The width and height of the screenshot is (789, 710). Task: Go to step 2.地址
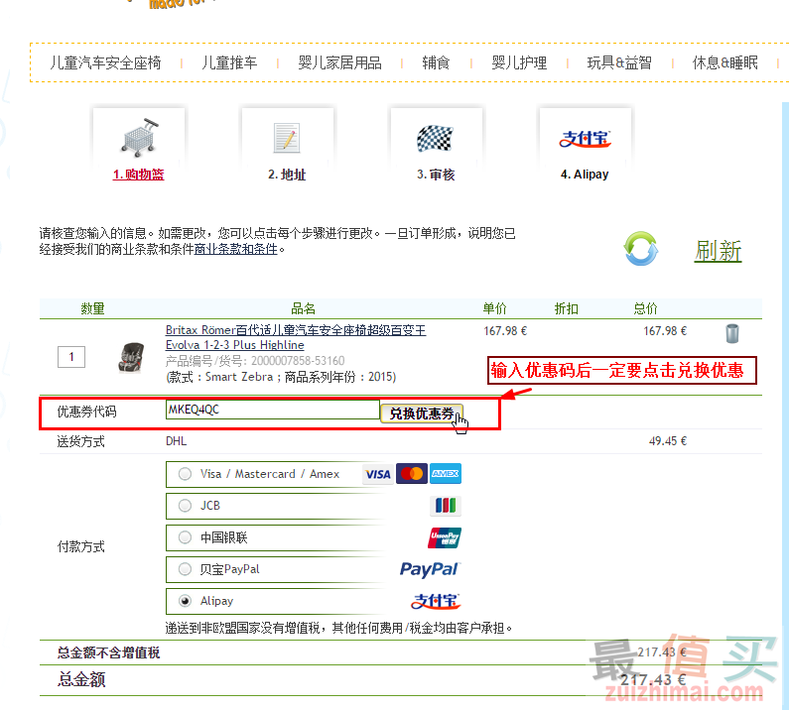[x=287, y=175]
